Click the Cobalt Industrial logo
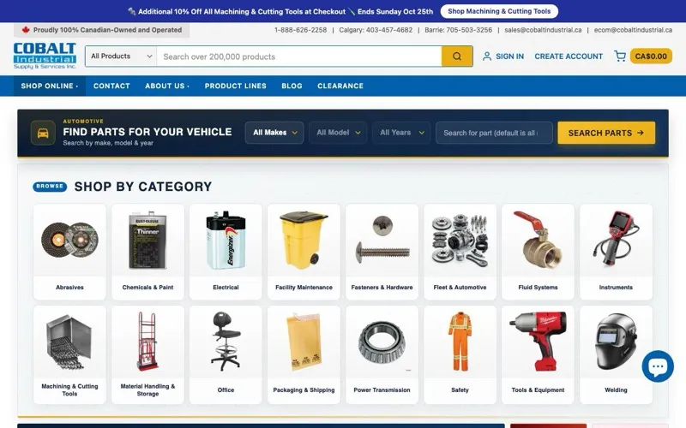The height and width of the screenshot is (428, 686). click(x=45, y=56)
